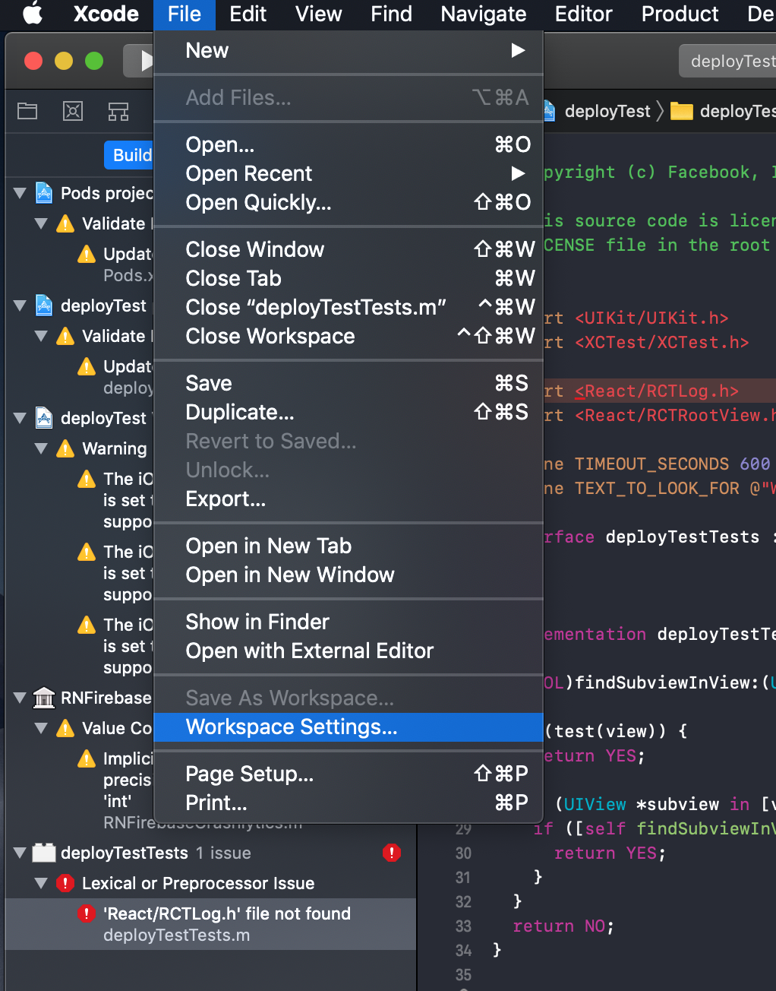Show the Symbol navigator icon
Viewport: 776px width, 991px height.
point(118,112)
